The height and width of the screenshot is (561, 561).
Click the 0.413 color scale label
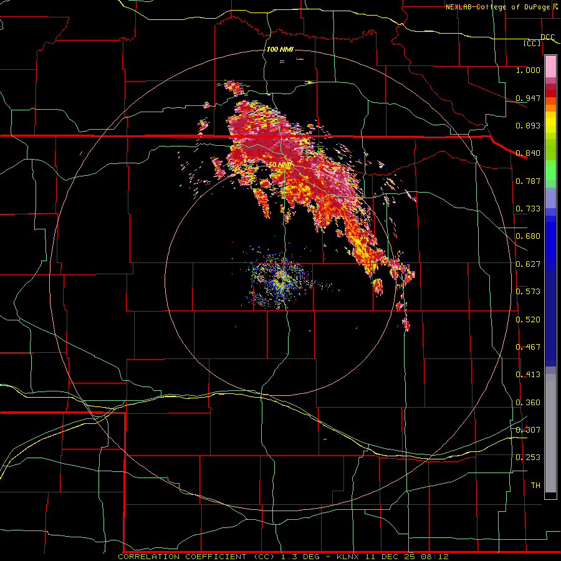coord(528,374)
